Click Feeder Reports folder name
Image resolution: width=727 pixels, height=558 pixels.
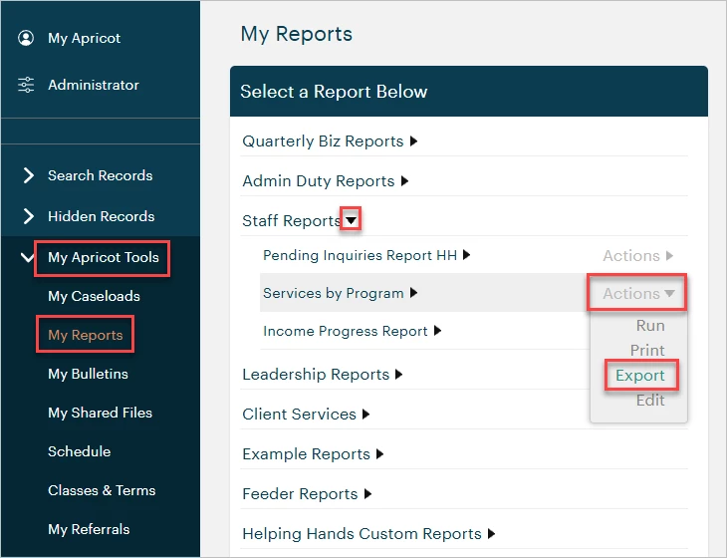(x=300, y=494)
